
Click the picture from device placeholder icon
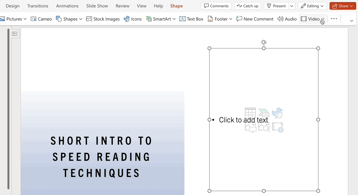click(x=251, y=127)
